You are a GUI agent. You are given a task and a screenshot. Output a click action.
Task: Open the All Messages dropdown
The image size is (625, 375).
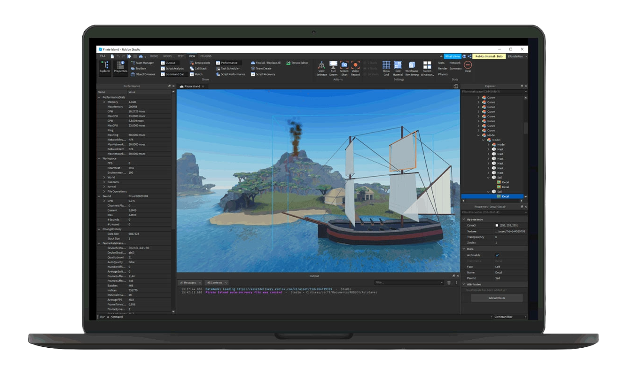pos(191,282)
